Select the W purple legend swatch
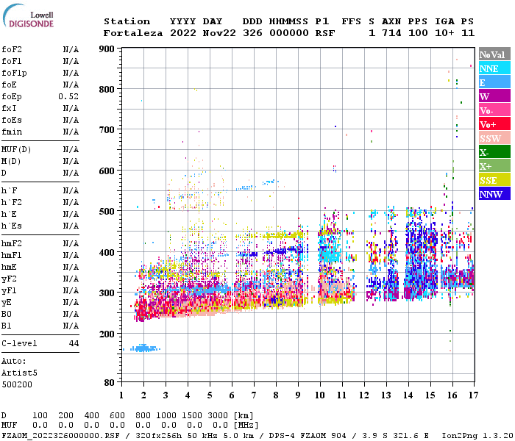Screen dimensions: 515x441 (494, 96)
